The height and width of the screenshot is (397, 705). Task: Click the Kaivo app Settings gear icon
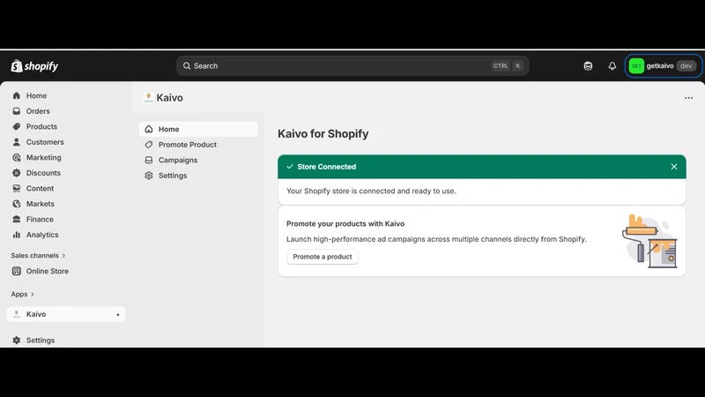[x=149, y=176]
